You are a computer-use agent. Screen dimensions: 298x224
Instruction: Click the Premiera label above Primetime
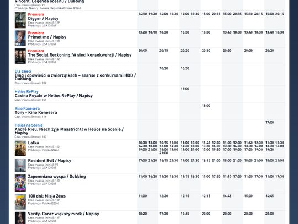click(36, 33)
